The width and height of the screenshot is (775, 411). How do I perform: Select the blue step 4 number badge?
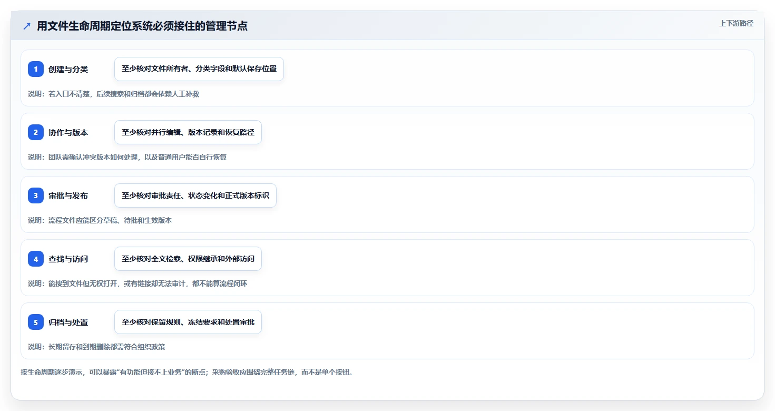point(36,259)
